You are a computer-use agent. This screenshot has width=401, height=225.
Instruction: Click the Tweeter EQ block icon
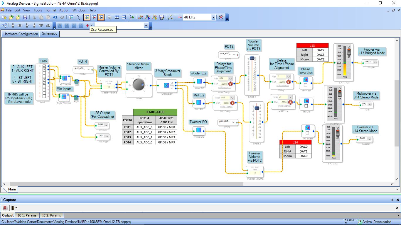pos(199,130)
